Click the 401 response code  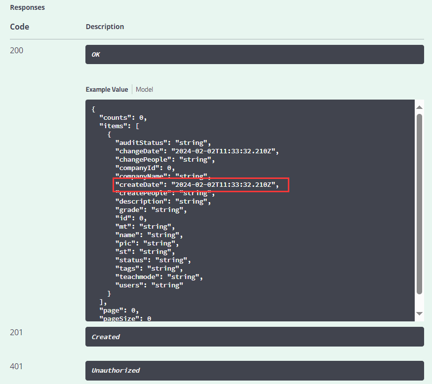click(x=16, y=366)
